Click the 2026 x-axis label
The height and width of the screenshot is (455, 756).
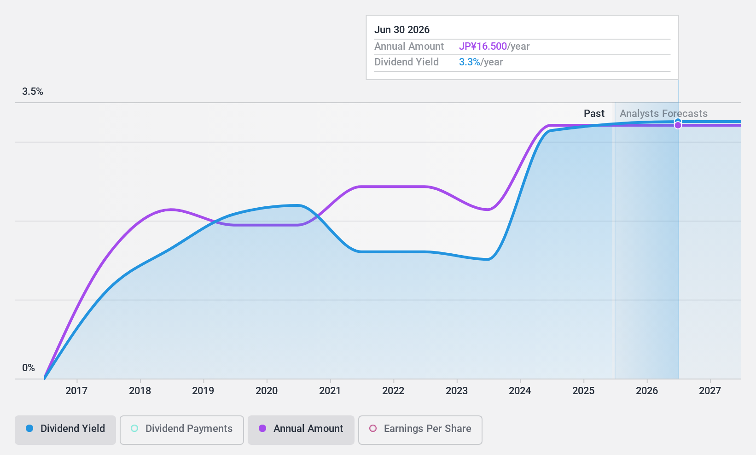(647, 391)
